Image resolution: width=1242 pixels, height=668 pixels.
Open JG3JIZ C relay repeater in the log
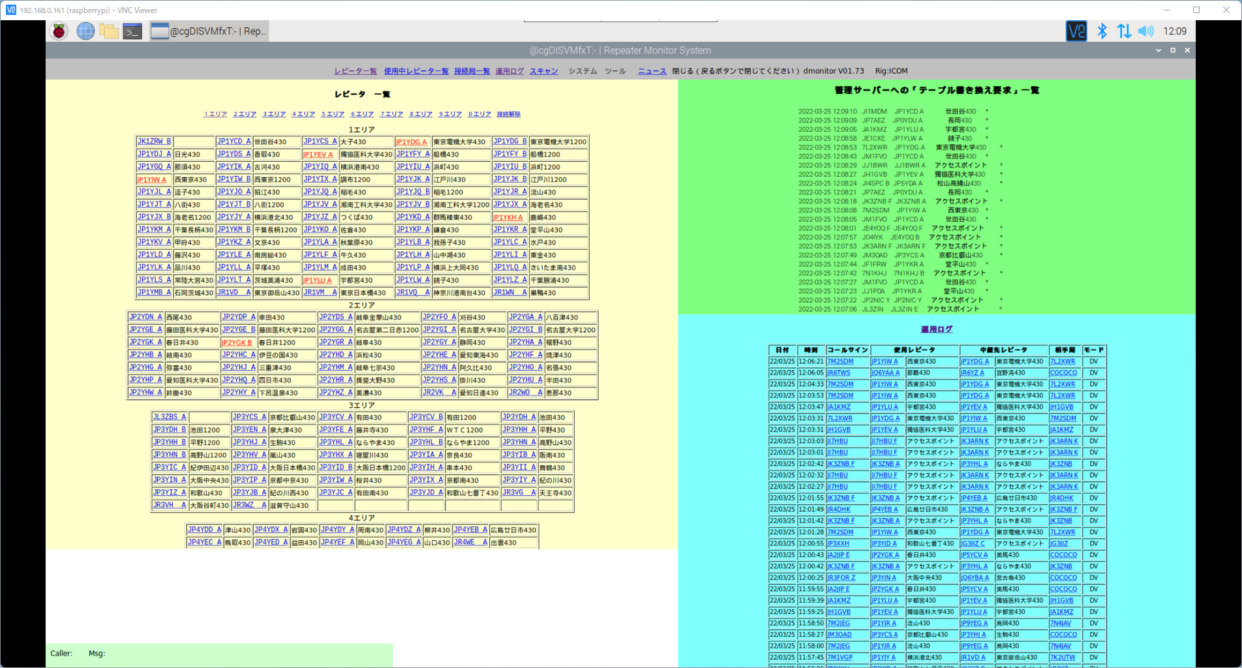tap(973, 543)
